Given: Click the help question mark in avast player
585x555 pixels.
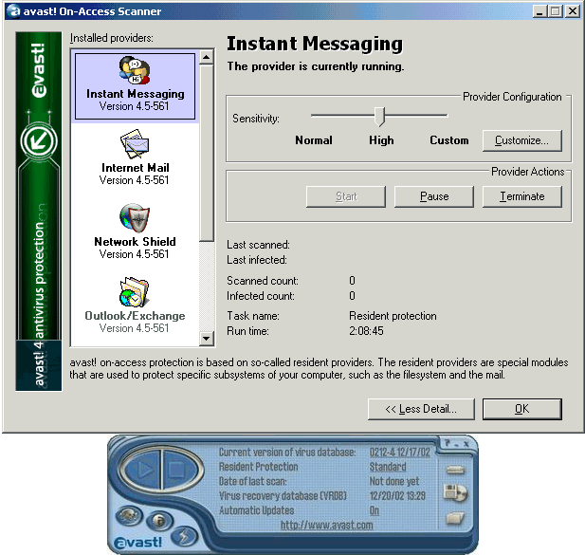Looking at the screenshot, I should pos(448,443).
